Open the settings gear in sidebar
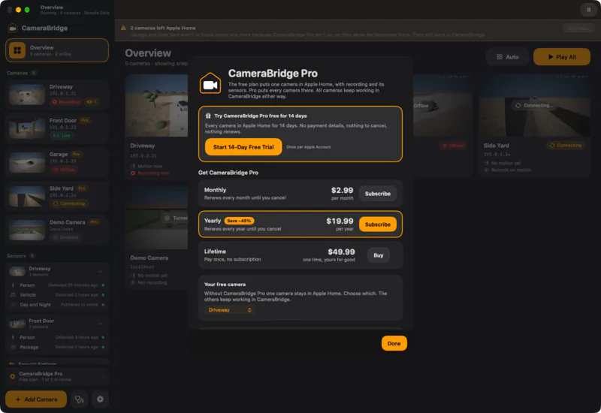Viewport: 601px width, 413px height. tap(100, 399)
